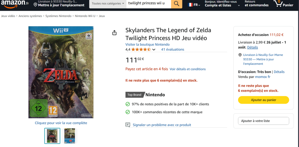Open the Nintendo Wii U breadcrumb
The image size is (299, 147).
point(85,16)
